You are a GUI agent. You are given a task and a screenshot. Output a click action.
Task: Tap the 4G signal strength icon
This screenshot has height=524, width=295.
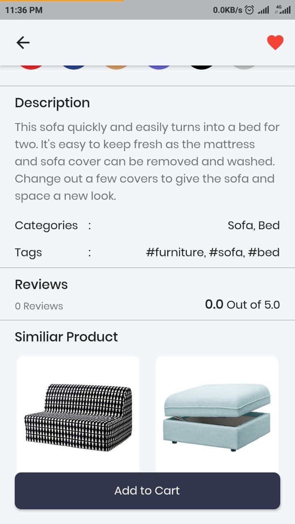tap(282, 10)
